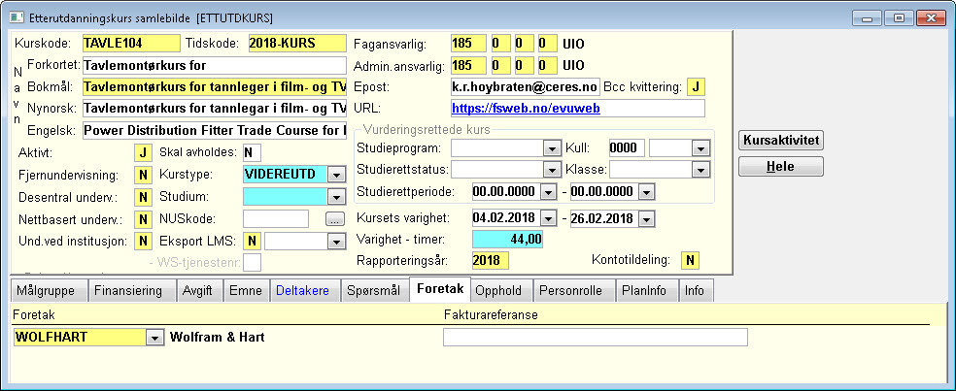
Task: Expand the Foretak WOLFHART dropdown
Action: [155, 337]
